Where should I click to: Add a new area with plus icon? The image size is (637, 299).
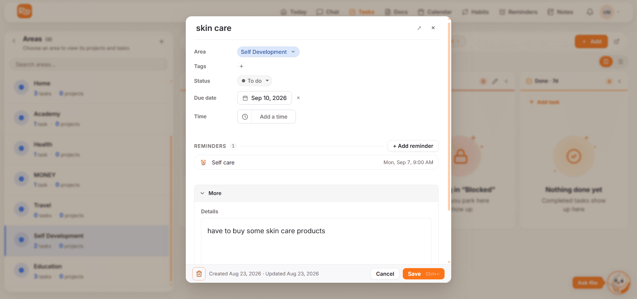point(162,42)
